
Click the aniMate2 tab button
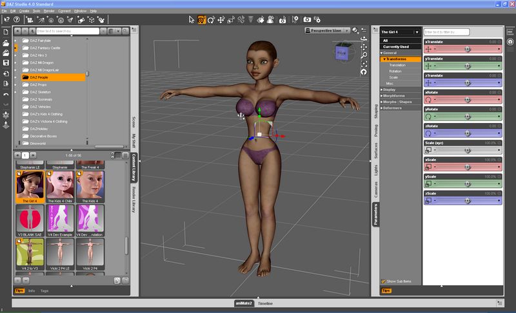click(x=244, y=303)
